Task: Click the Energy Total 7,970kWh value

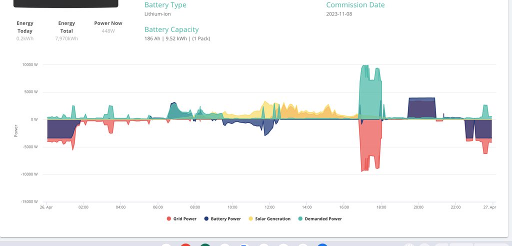Action: pos(66,38)
